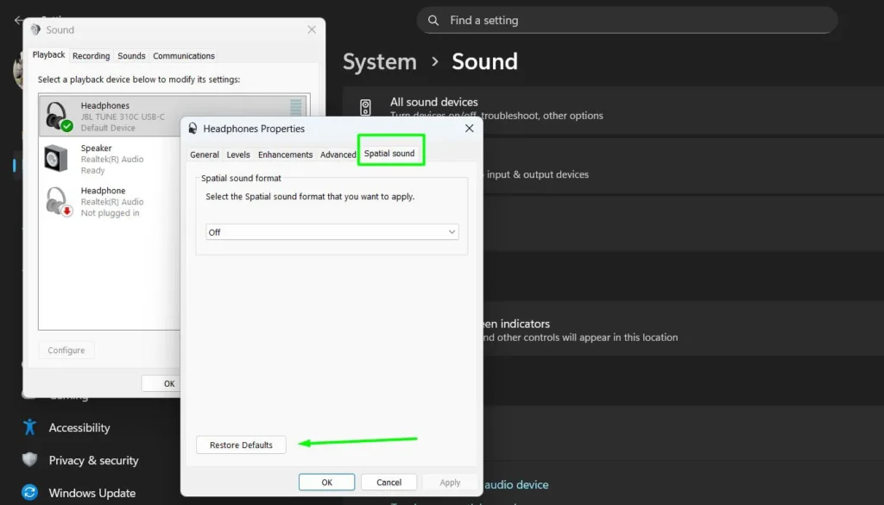Open the Spatial sound format dropdown set to Off
Image resolution: width=884 pixels, height=505 pixels.
pyautogui.click(x=331, y=231)
